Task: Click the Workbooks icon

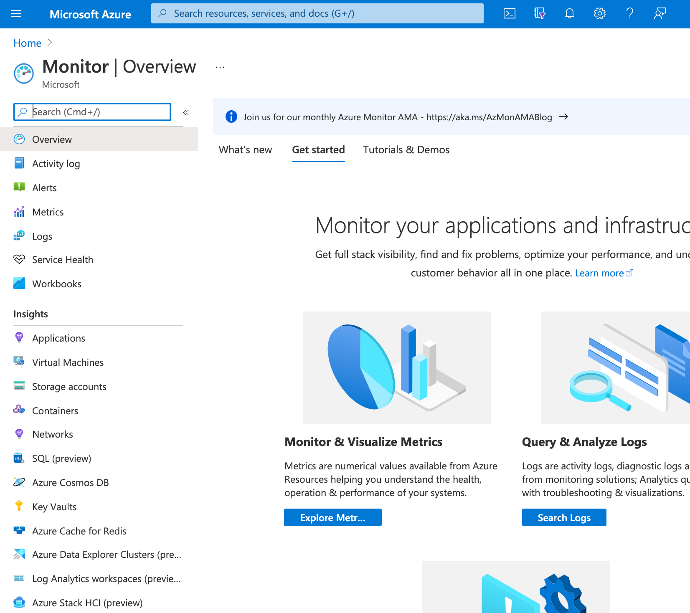Action: [19, 284]
